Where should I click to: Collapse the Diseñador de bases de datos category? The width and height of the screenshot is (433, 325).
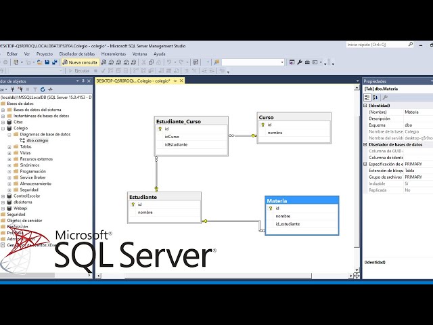pos(365,144)
